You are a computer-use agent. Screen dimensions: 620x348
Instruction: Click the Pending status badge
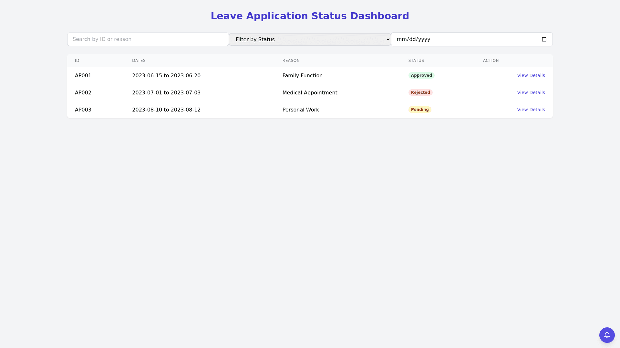(x=419, y=110)
